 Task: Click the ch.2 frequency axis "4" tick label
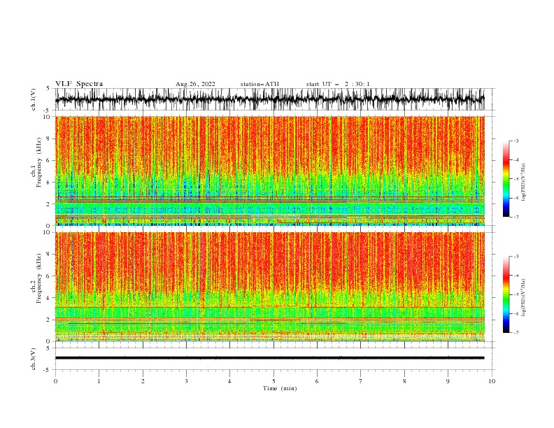click(49, 298)
